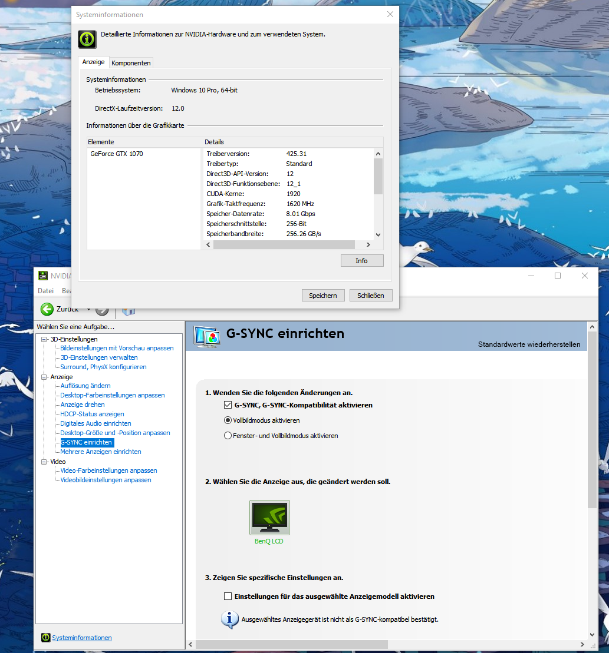Maximize the NVIDIA Control Panel window
Viewport: 609px width, 653px height.
[558, 276]
